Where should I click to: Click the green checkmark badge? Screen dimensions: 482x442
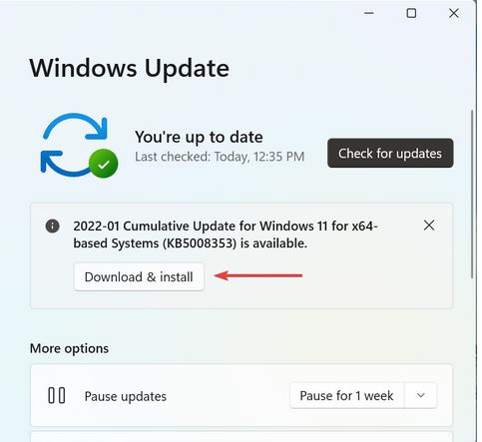tap(104, 164)
